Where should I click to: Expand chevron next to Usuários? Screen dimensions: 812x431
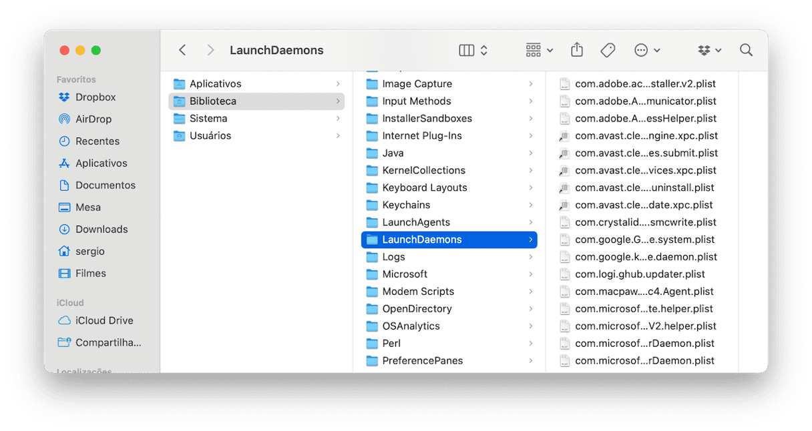point(338,135)
